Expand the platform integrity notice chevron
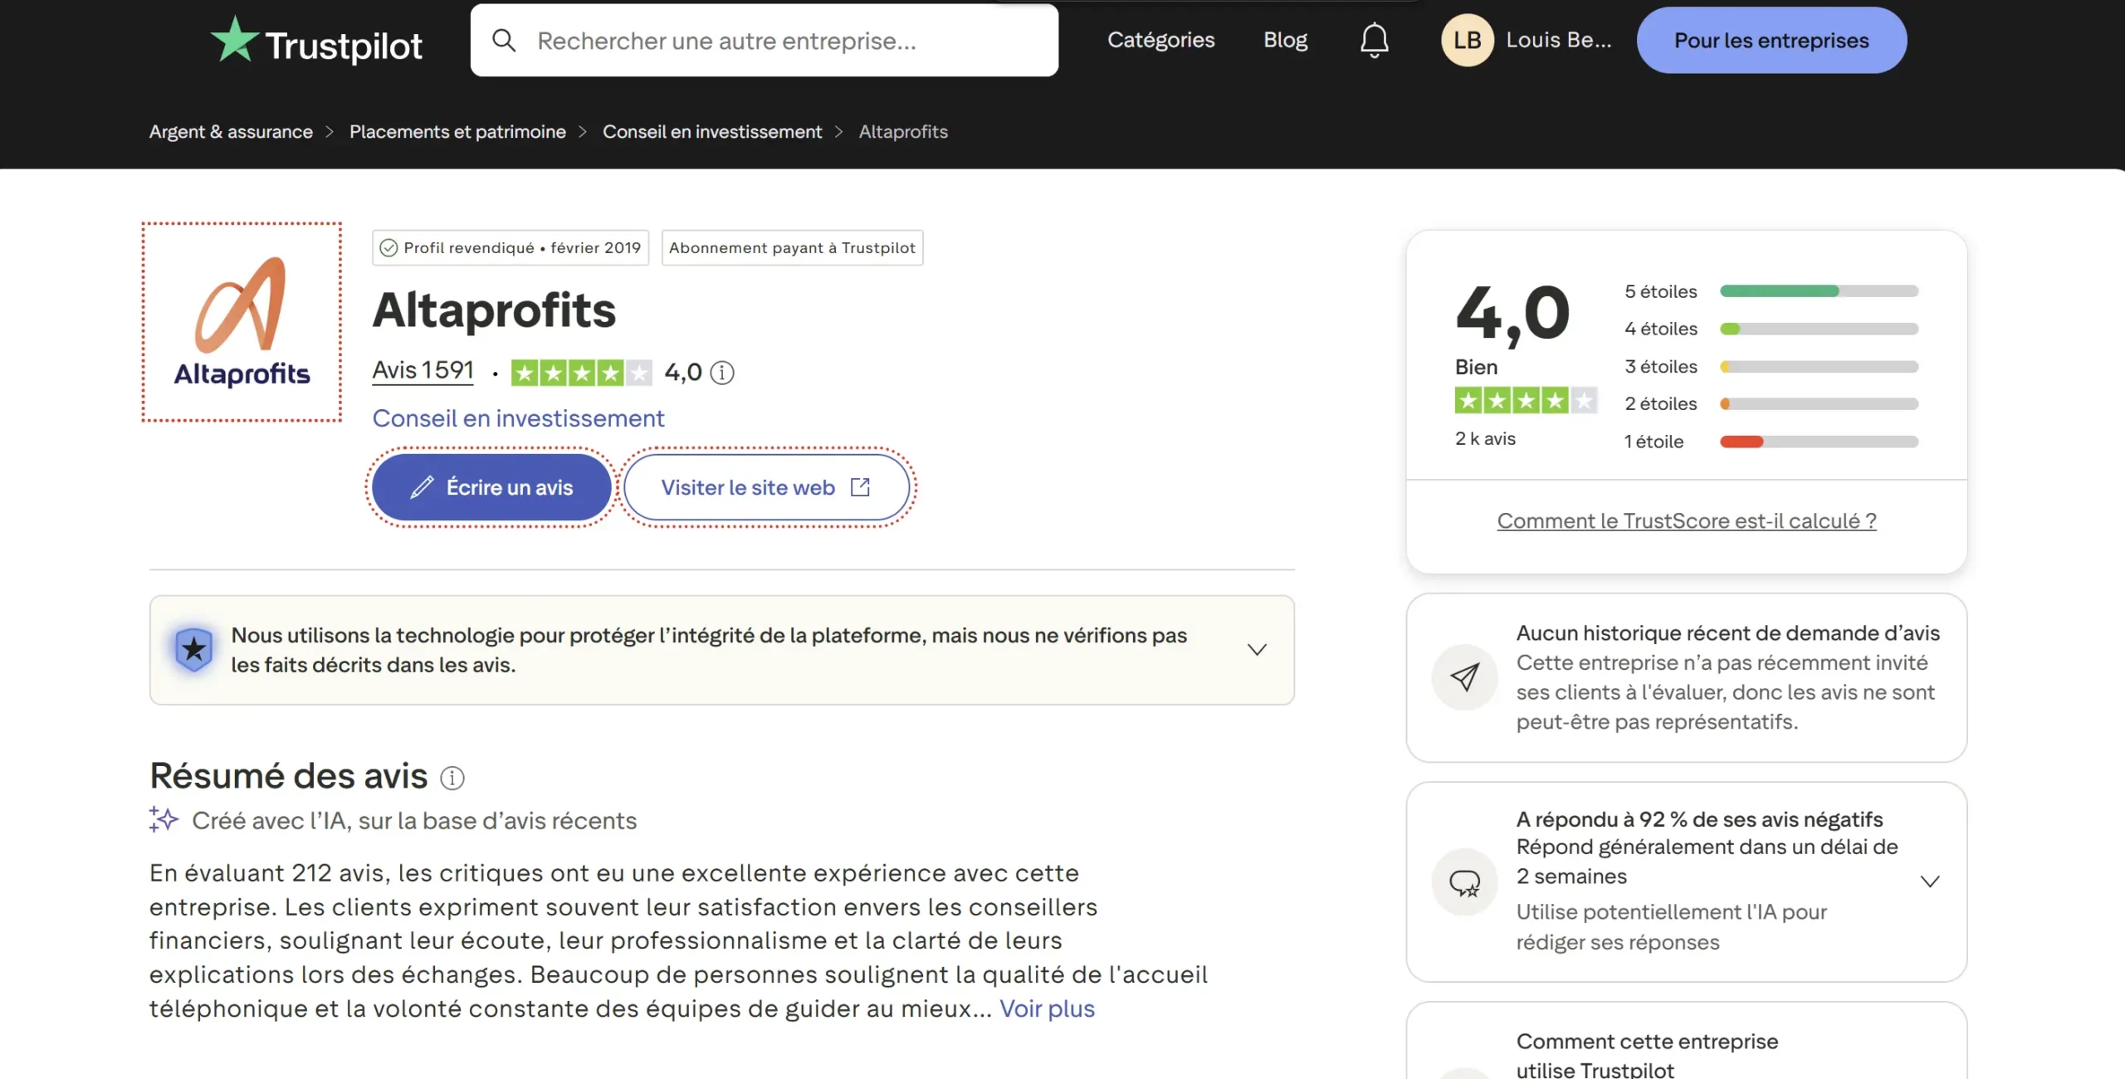This screenshot has height=1079, width=2125. coord(1257,650)
